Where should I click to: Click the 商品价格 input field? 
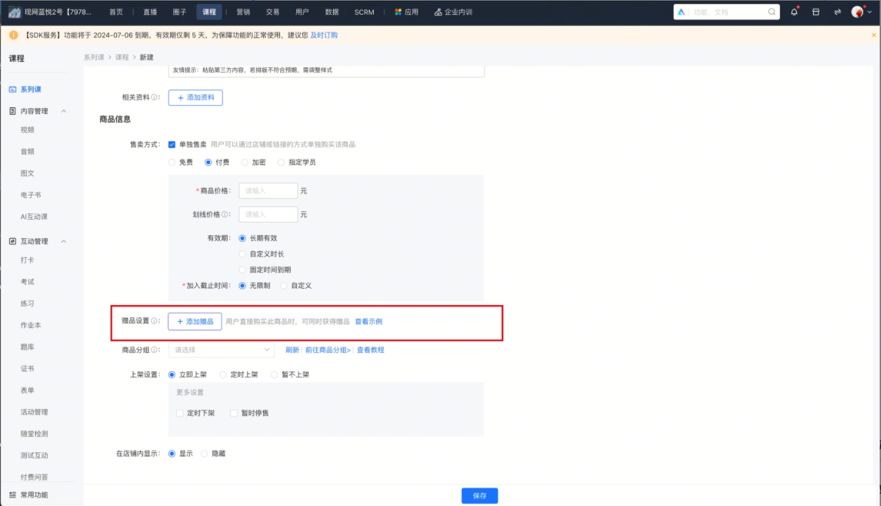267,190
